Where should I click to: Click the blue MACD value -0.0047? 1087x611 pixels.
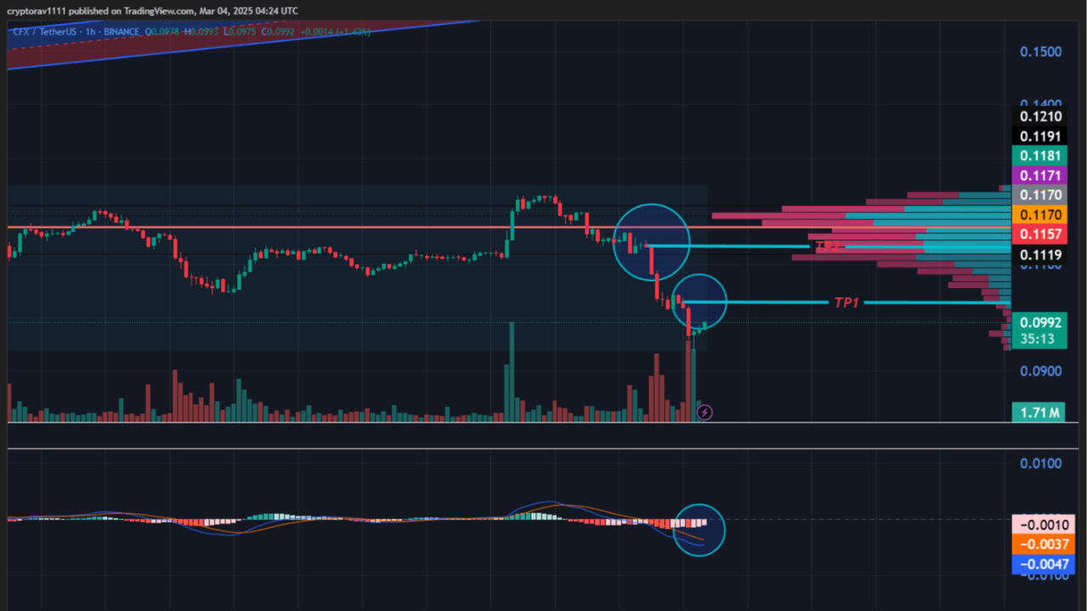click(1043, 563)
